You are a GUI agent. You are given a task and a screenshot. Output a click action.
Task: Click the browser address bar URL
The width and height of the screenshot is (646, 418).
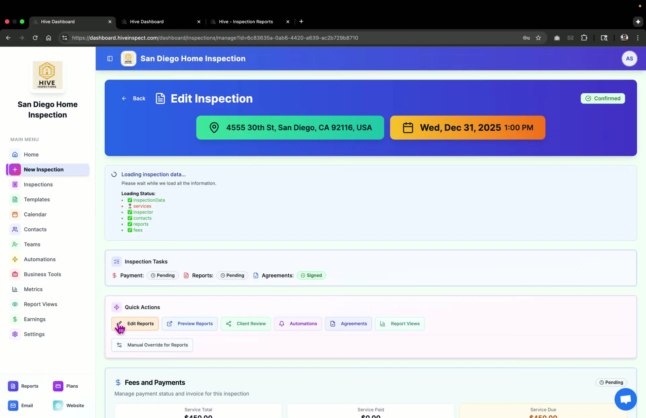pos(215,38)
